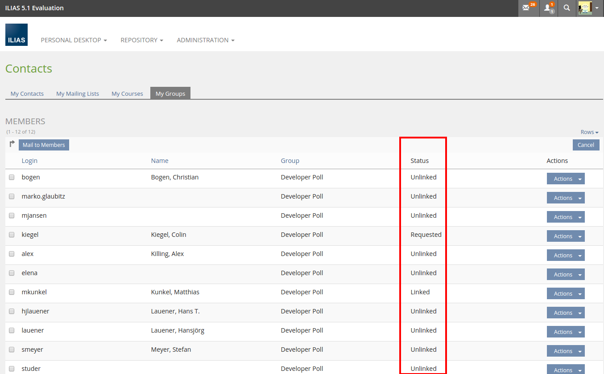Open the Personal Desktop menu
Screen dimensions: 604x374
(74, 40)
